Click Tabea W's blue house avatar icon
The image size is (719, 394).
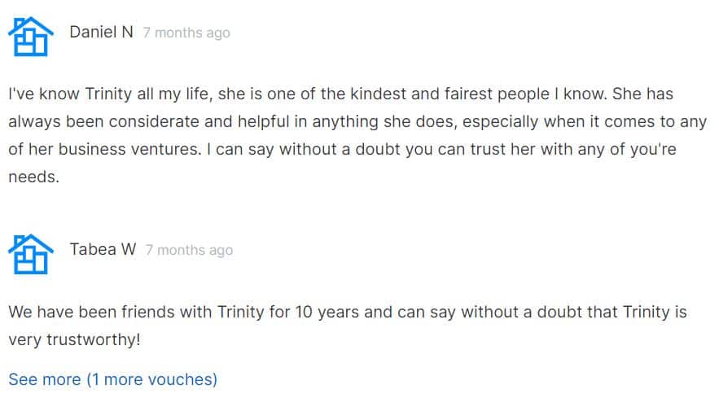[x=31, y=254]
